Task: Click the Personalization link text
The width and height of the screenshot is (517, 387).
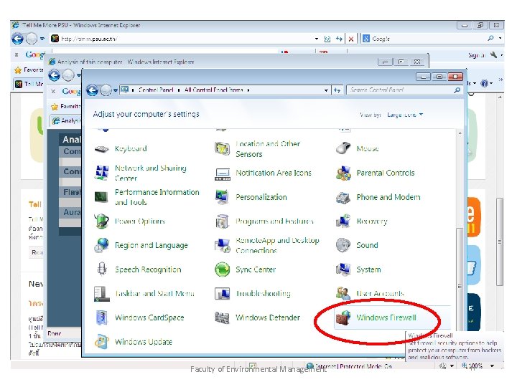Action: tap(261, 197)
